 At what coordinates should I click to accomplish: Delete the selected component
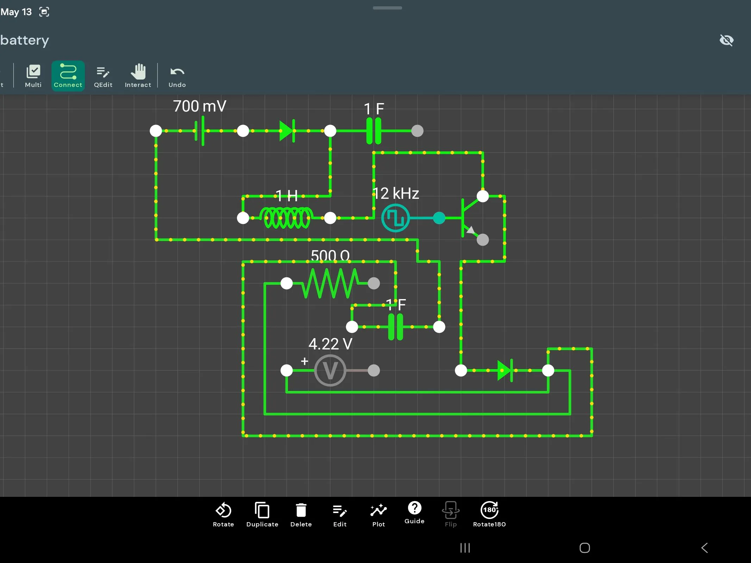(301, 515)
